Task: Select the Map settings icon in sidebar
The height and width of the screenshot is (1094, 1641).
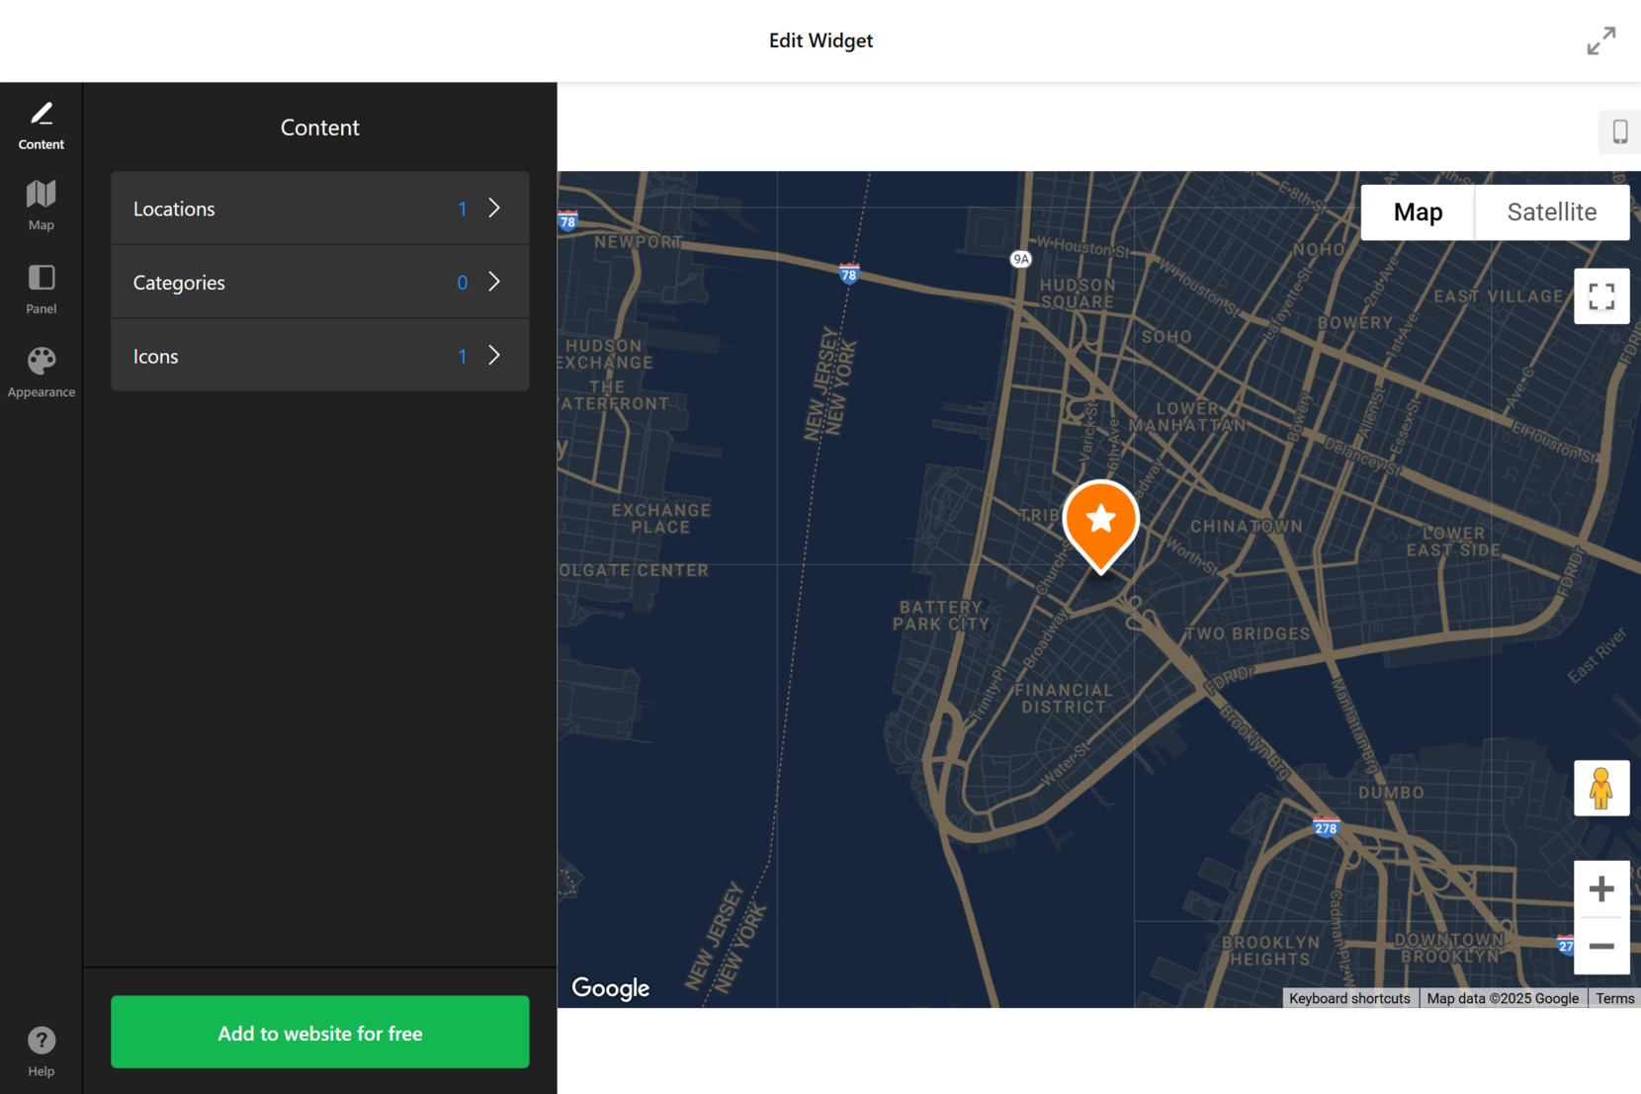Action: [x=41, y=205]
